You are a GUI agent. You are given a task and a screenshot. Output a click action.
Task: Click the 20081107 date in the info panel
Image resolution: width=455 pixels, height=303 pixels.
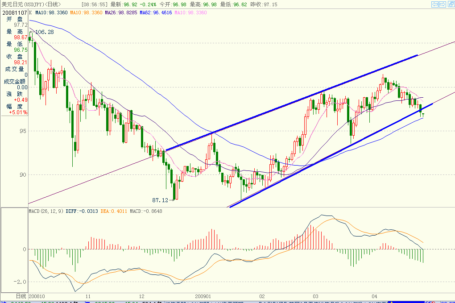15,13
